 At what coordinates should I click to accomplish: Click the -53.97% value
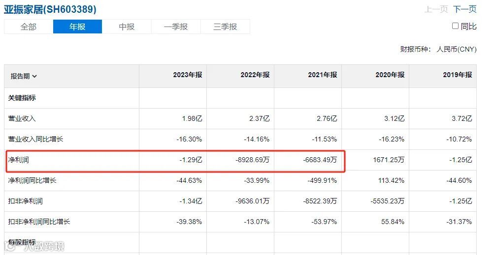(x=324, y=222)
